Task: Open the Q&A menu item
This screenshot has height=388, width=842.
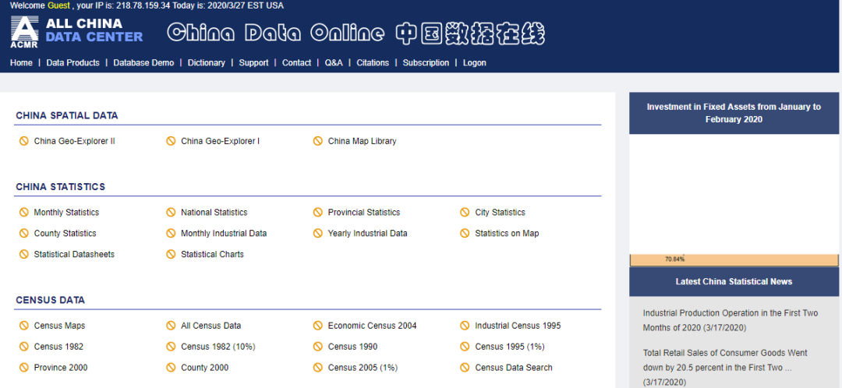Action: pyautogui.click(x=334, y=63)
